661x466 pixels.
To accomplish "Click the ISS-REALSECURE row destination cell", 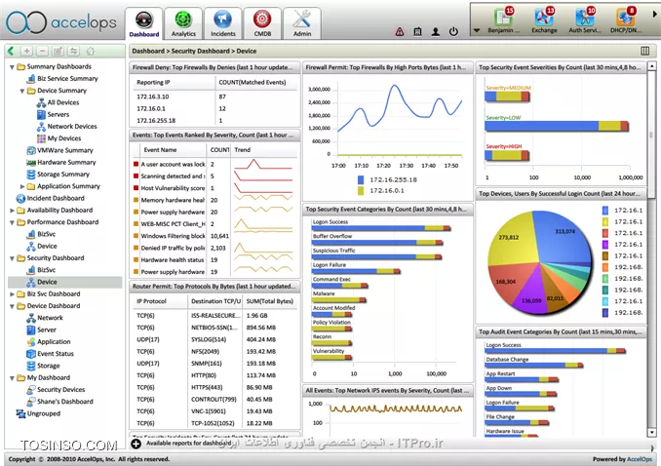I will (x=215, y=316).
